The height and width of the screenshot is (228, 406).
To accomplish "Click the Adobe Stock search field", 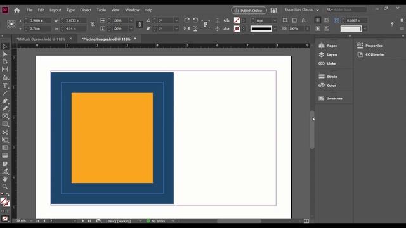I will point(346,9).
